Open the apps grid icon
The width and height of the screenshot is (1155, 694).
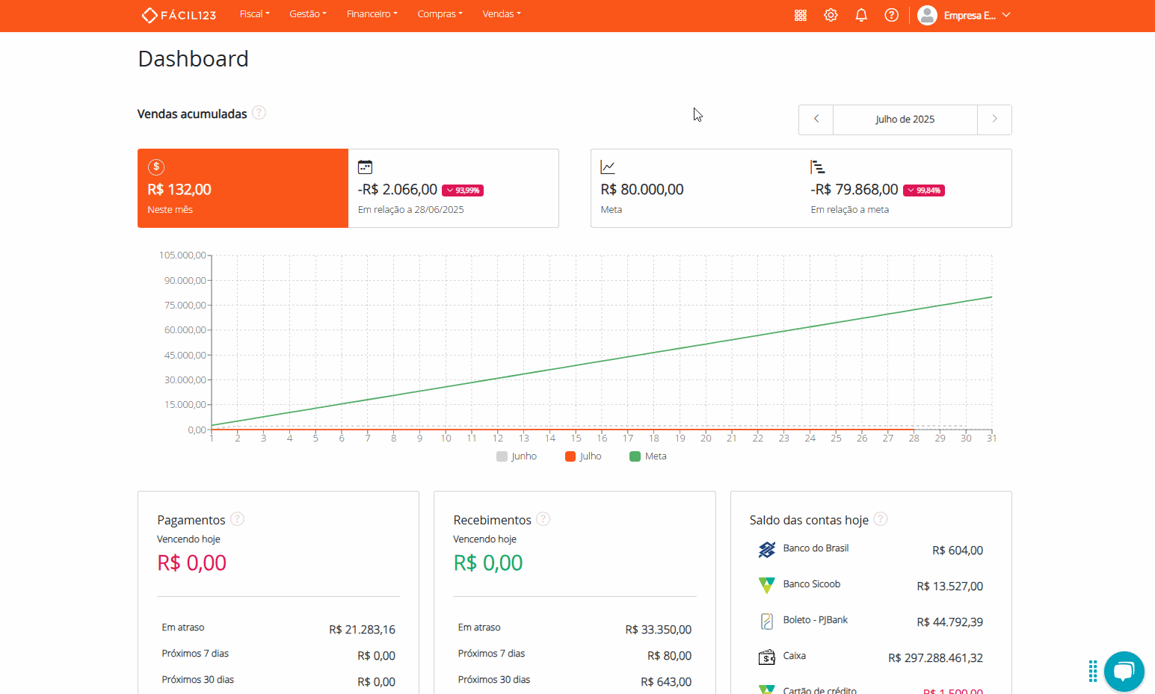[x=800, y=15]
